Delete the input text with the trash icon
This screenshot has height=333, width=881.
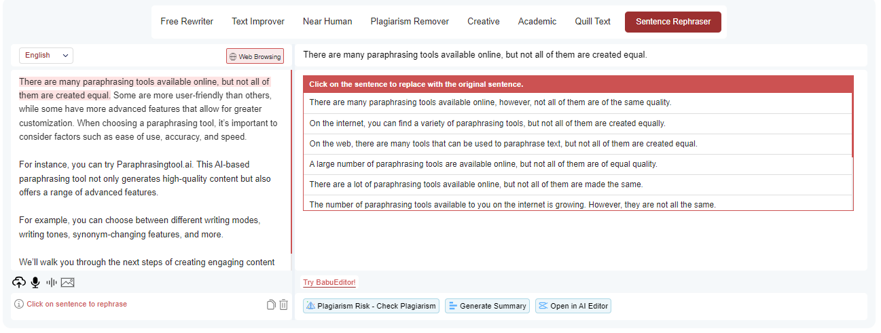(x=284, y=305)
